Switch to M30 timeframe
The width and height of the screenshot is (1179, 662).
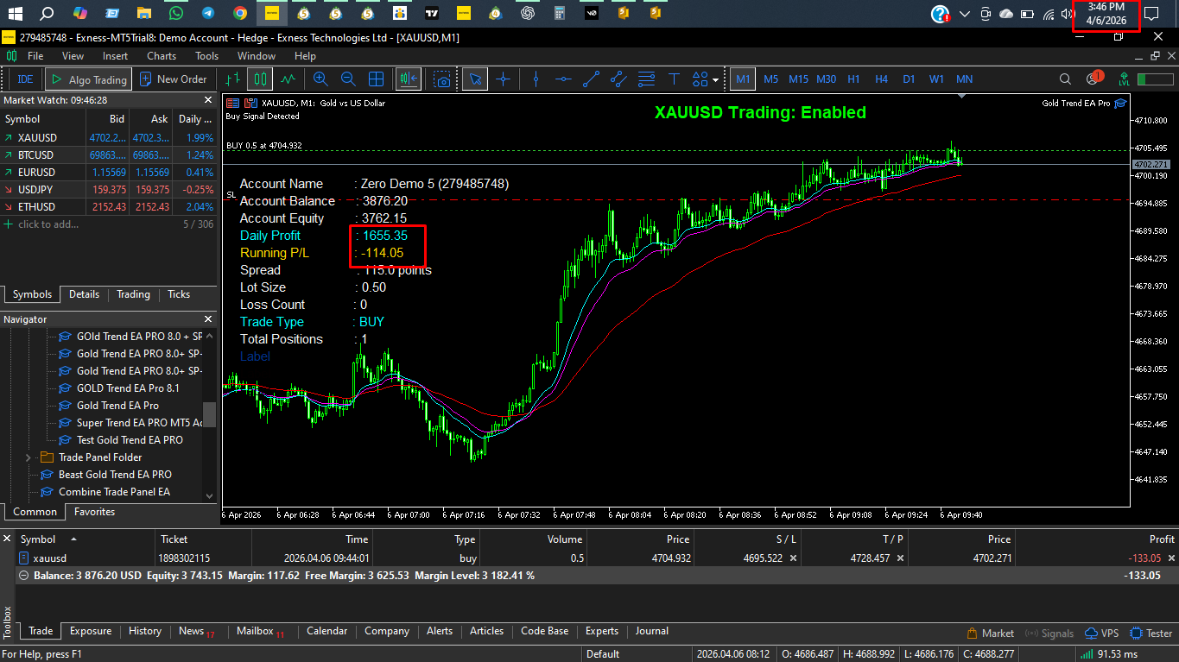coord(826,79)
